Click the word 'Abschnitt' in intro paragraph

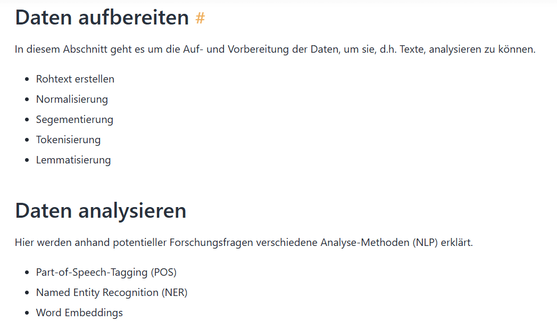coord(85,49)
